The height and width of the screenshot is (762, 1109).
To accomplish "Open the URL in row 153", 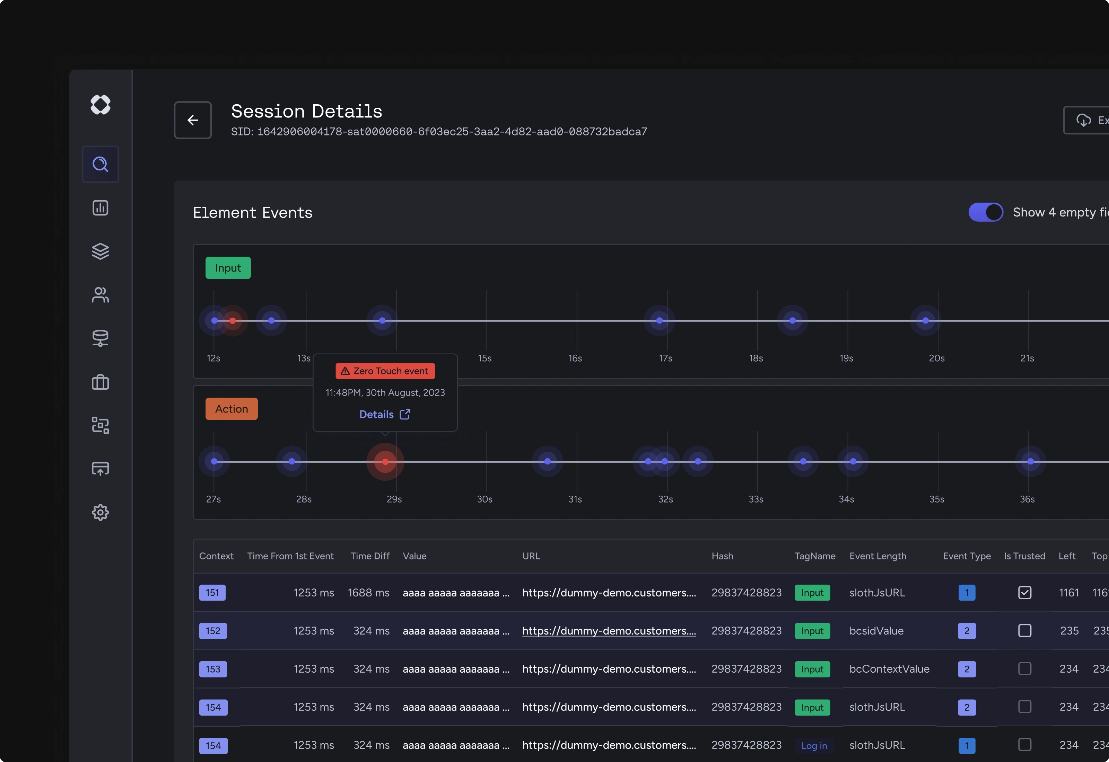I will pos(609,669).
